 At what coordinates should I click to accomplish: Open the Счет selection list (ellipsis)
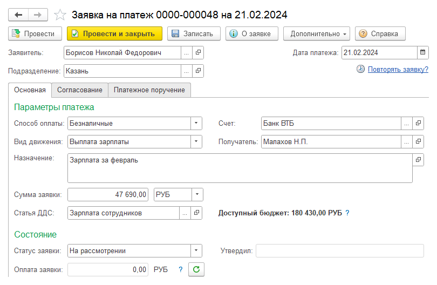(x=407, y=123)
